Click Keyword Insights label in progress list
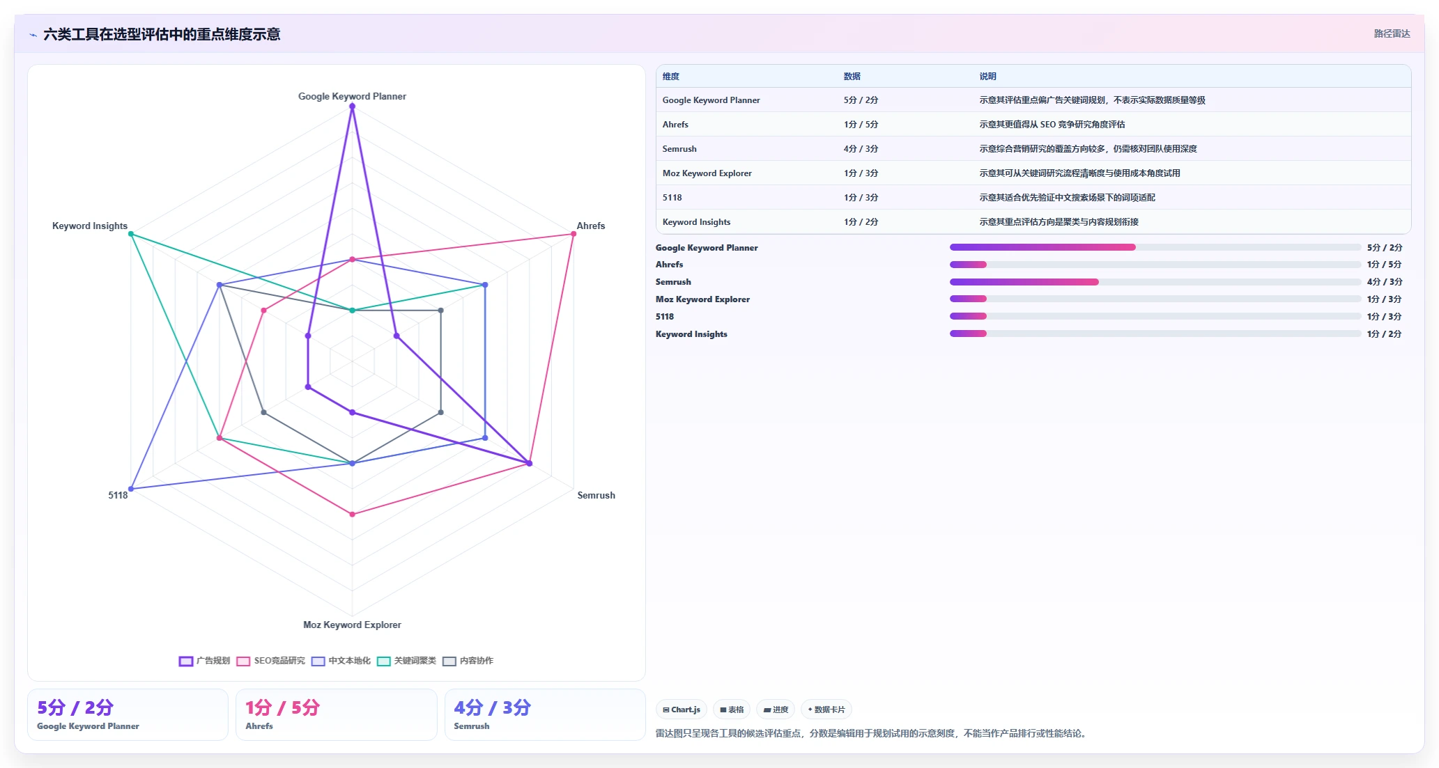The height and width of the screenshot is (768, 1439). point(691,334)
